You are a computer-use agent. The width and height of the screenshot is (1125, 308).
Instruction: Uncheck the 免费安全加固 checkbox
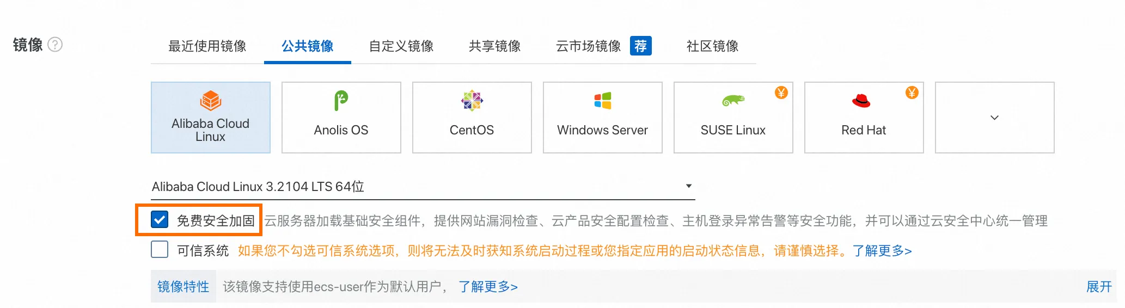point(160,220)
